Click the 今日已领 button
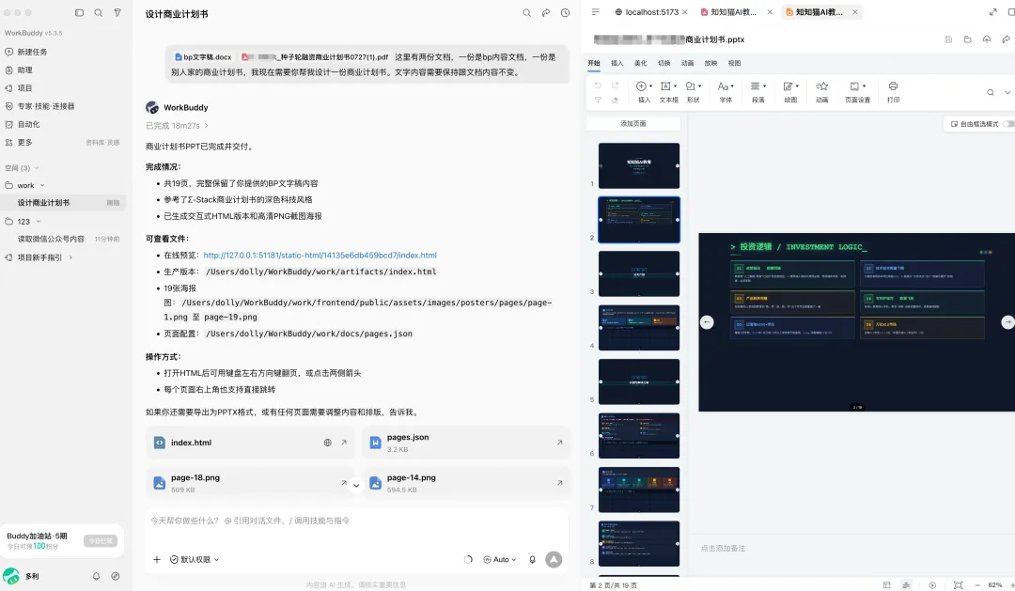The width and height of the screenshot is (1015, 591). (x=101, y=540)
